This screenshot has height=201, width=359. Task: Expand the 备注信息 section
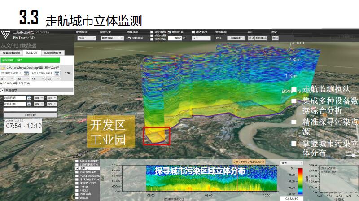tap(2, 90)
